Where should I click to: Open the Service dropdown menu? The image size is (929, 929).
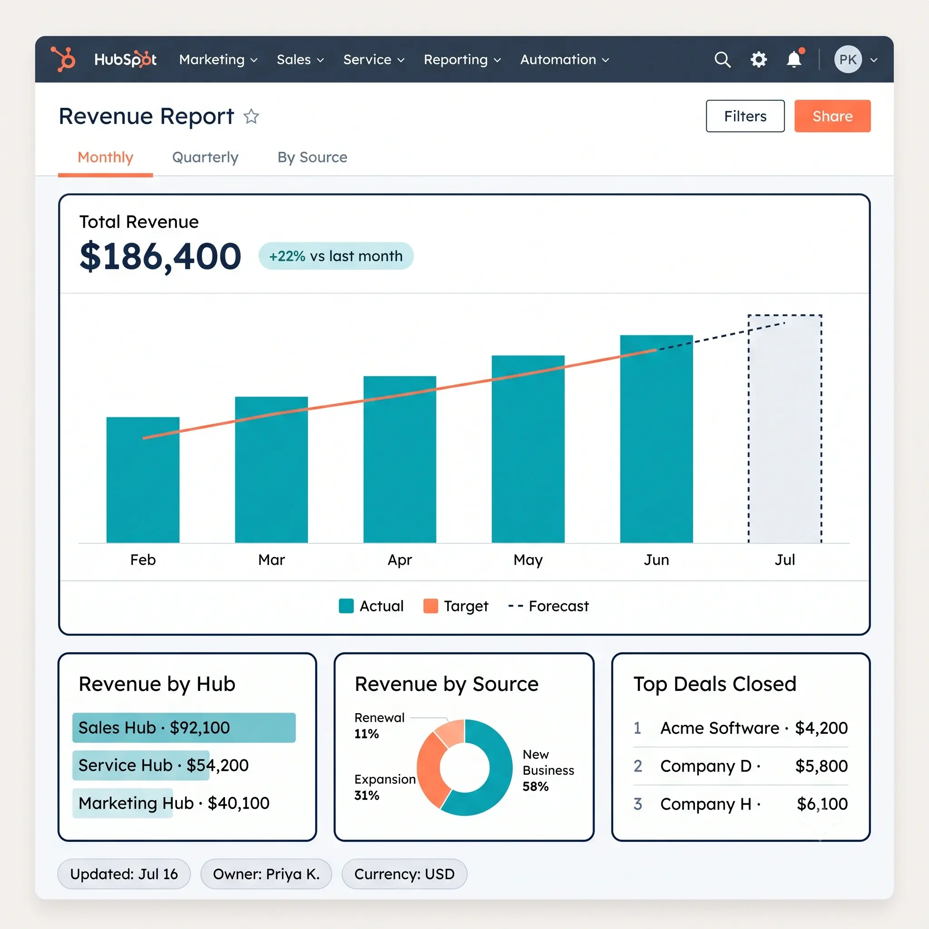click(x=374, y=59)
